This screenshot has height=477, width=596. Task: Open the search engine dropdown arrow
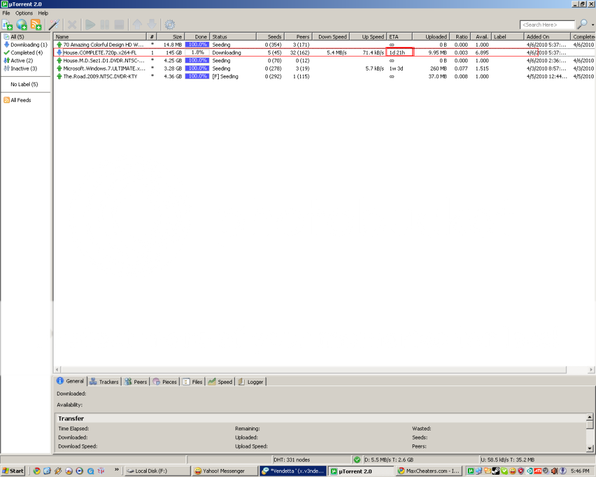coord(592,25)
